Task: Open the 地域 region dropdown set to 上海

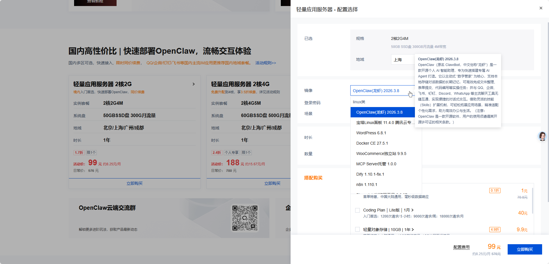Action: point(403,60)
